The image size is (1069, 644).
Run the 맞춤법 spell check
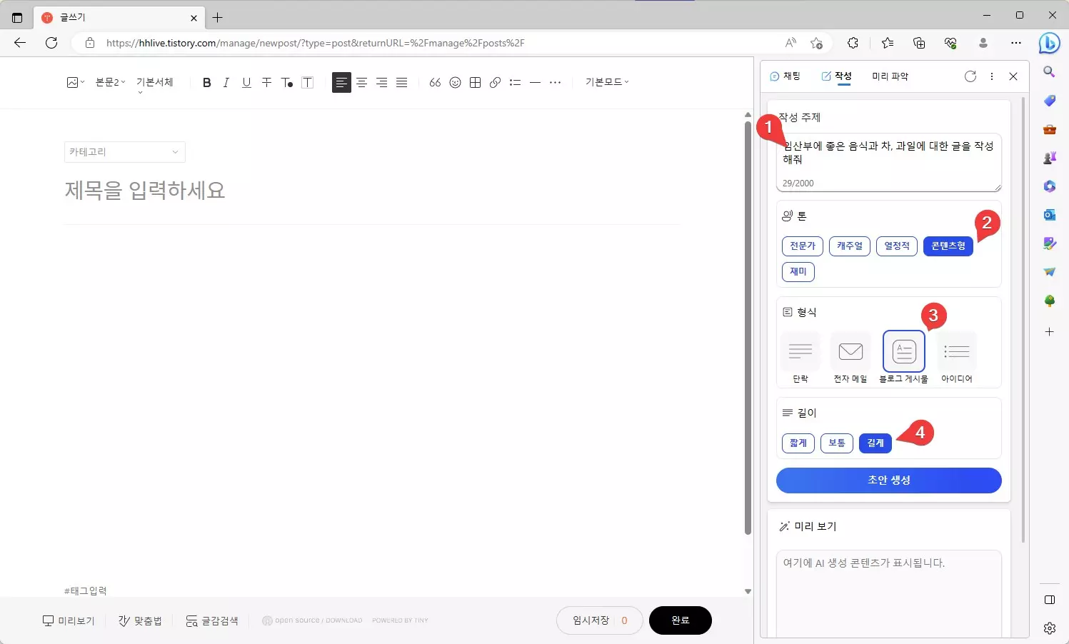(141, 621)
